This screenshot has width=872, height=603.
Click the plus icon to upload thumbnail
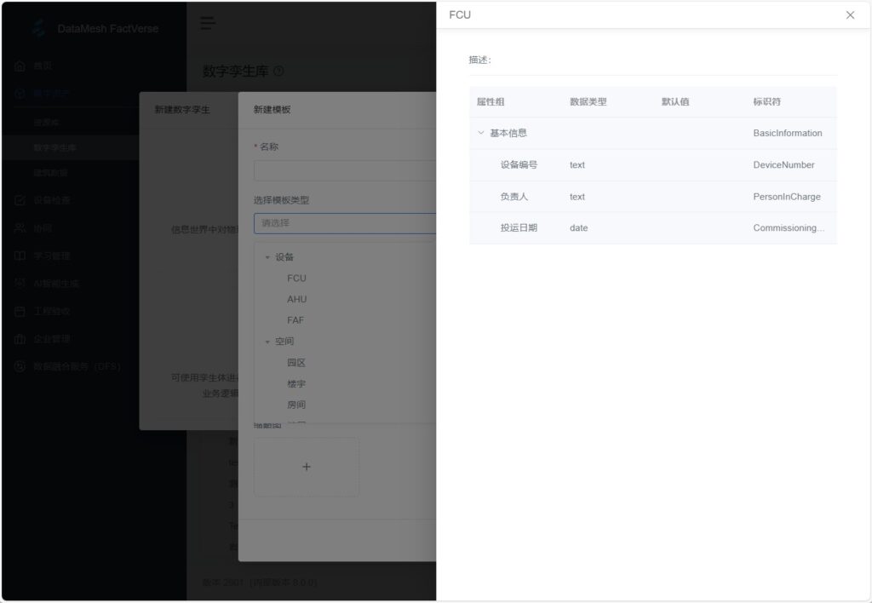[307, 467]
